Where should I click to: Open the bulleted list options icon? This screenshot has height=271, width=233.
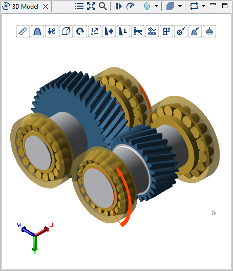(x=79, y=6)
